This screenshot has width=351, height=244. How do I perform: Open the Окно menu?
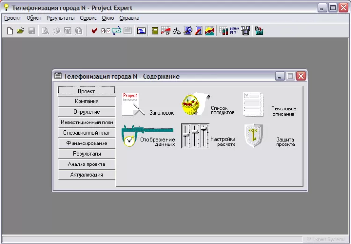coord(108,18)
